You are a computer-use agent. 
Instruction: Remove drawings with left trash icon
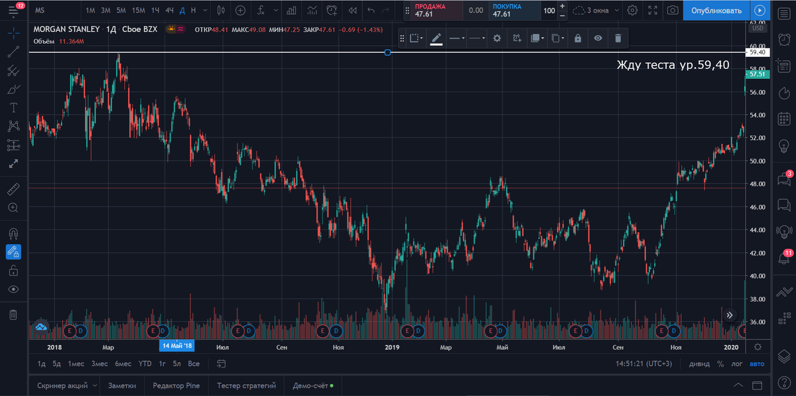click(13, 314)
